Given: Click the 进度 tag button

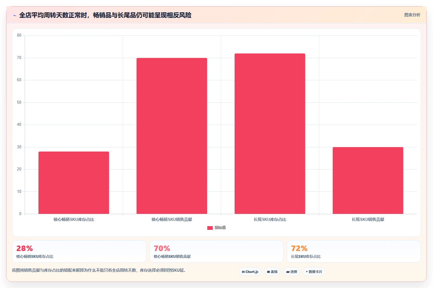Looking at the screenshot, I should click(x=292, y=272).
